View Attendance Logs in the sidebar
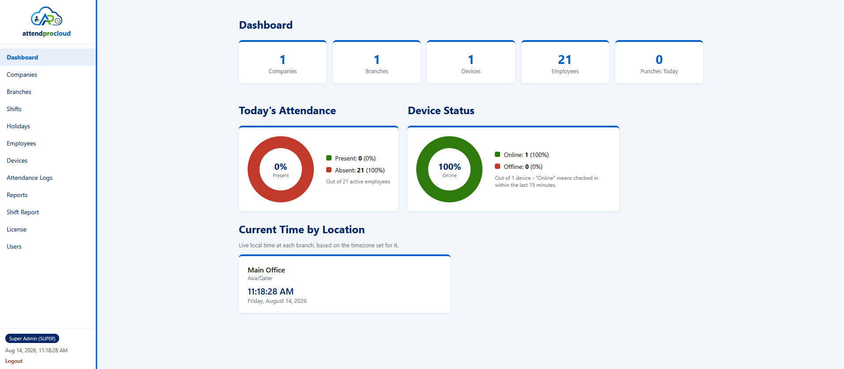This screenshot has width=844, height=369. (48, 178)
